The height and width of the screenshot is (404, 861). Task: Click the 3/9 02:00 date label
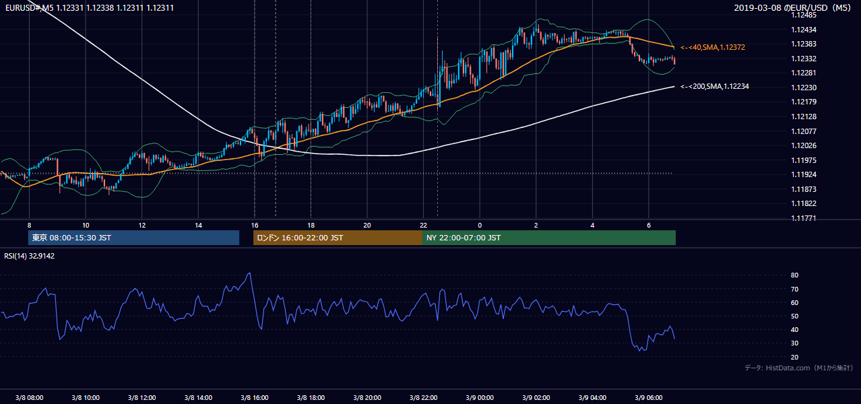coord(536,397)
